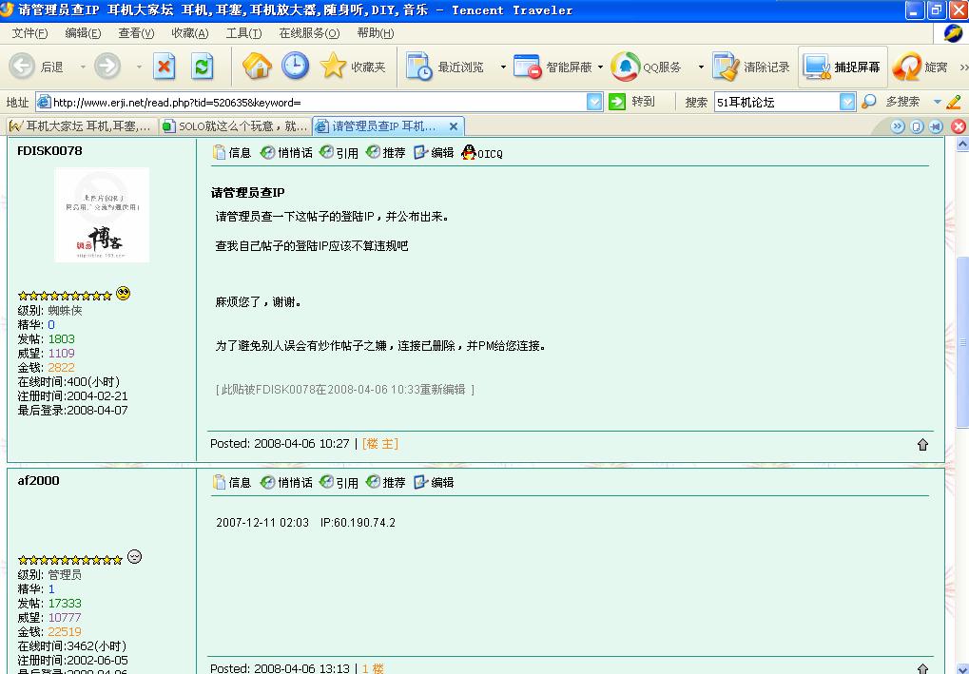The height and width of the screenshot is (674, 969).
Task: Click the vertical scrollbar up arrow
Action: [962, 144]
